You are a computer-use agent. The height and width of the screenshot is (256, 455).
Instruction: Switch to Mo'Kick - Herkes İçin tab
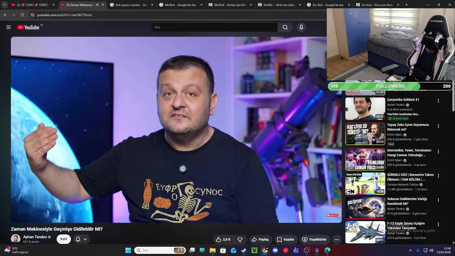coord(230,5)
